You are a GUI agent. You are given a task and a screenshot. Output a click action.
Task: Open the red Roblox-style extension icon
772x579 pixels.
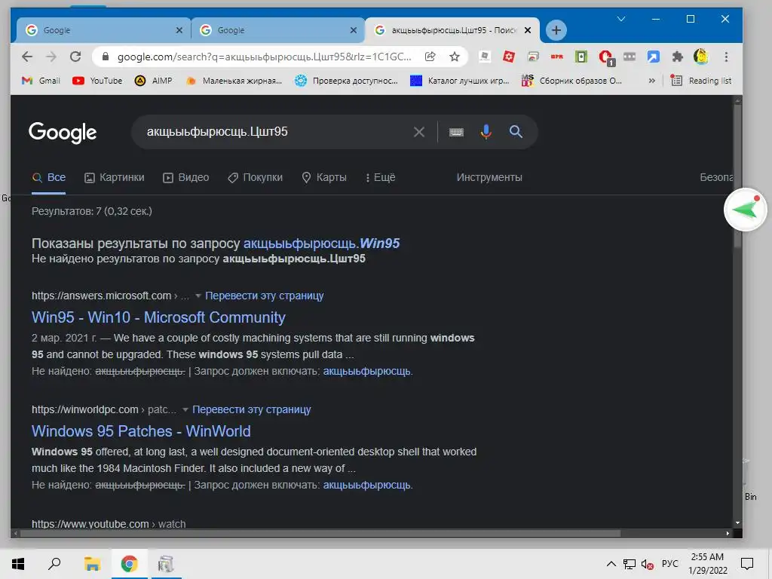point(509,57)
